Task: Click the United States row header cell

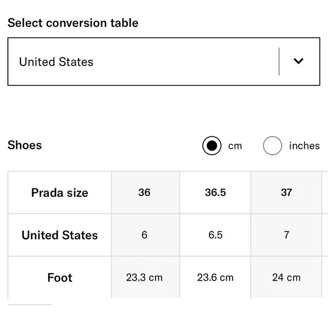Action: (x=59, y=235)
